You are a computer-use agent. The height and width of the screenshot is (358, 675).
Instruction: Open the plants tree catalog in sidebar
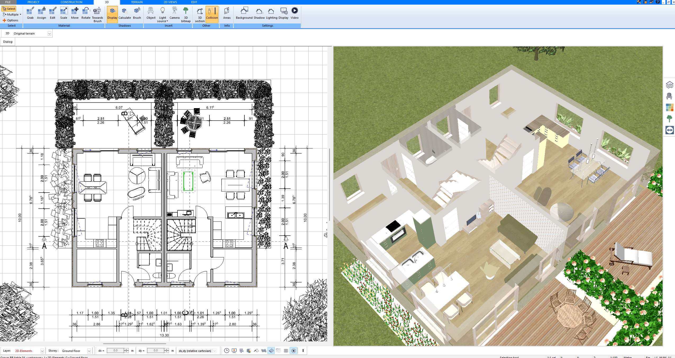click(x=669, y=119)
